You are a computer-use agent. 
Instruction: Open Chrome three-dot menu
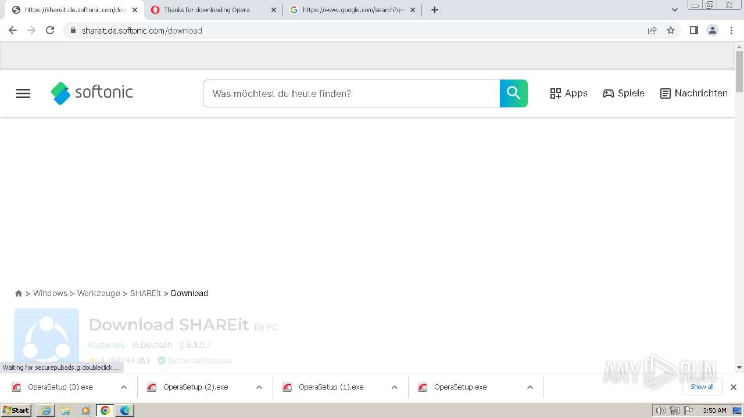pos(732,30)
